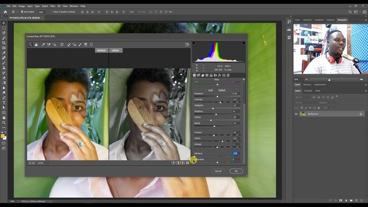The width and height of the screenshot is (368, 207).
Task: Open the Layer dropdown in options bar
Action: click(42, 11)
